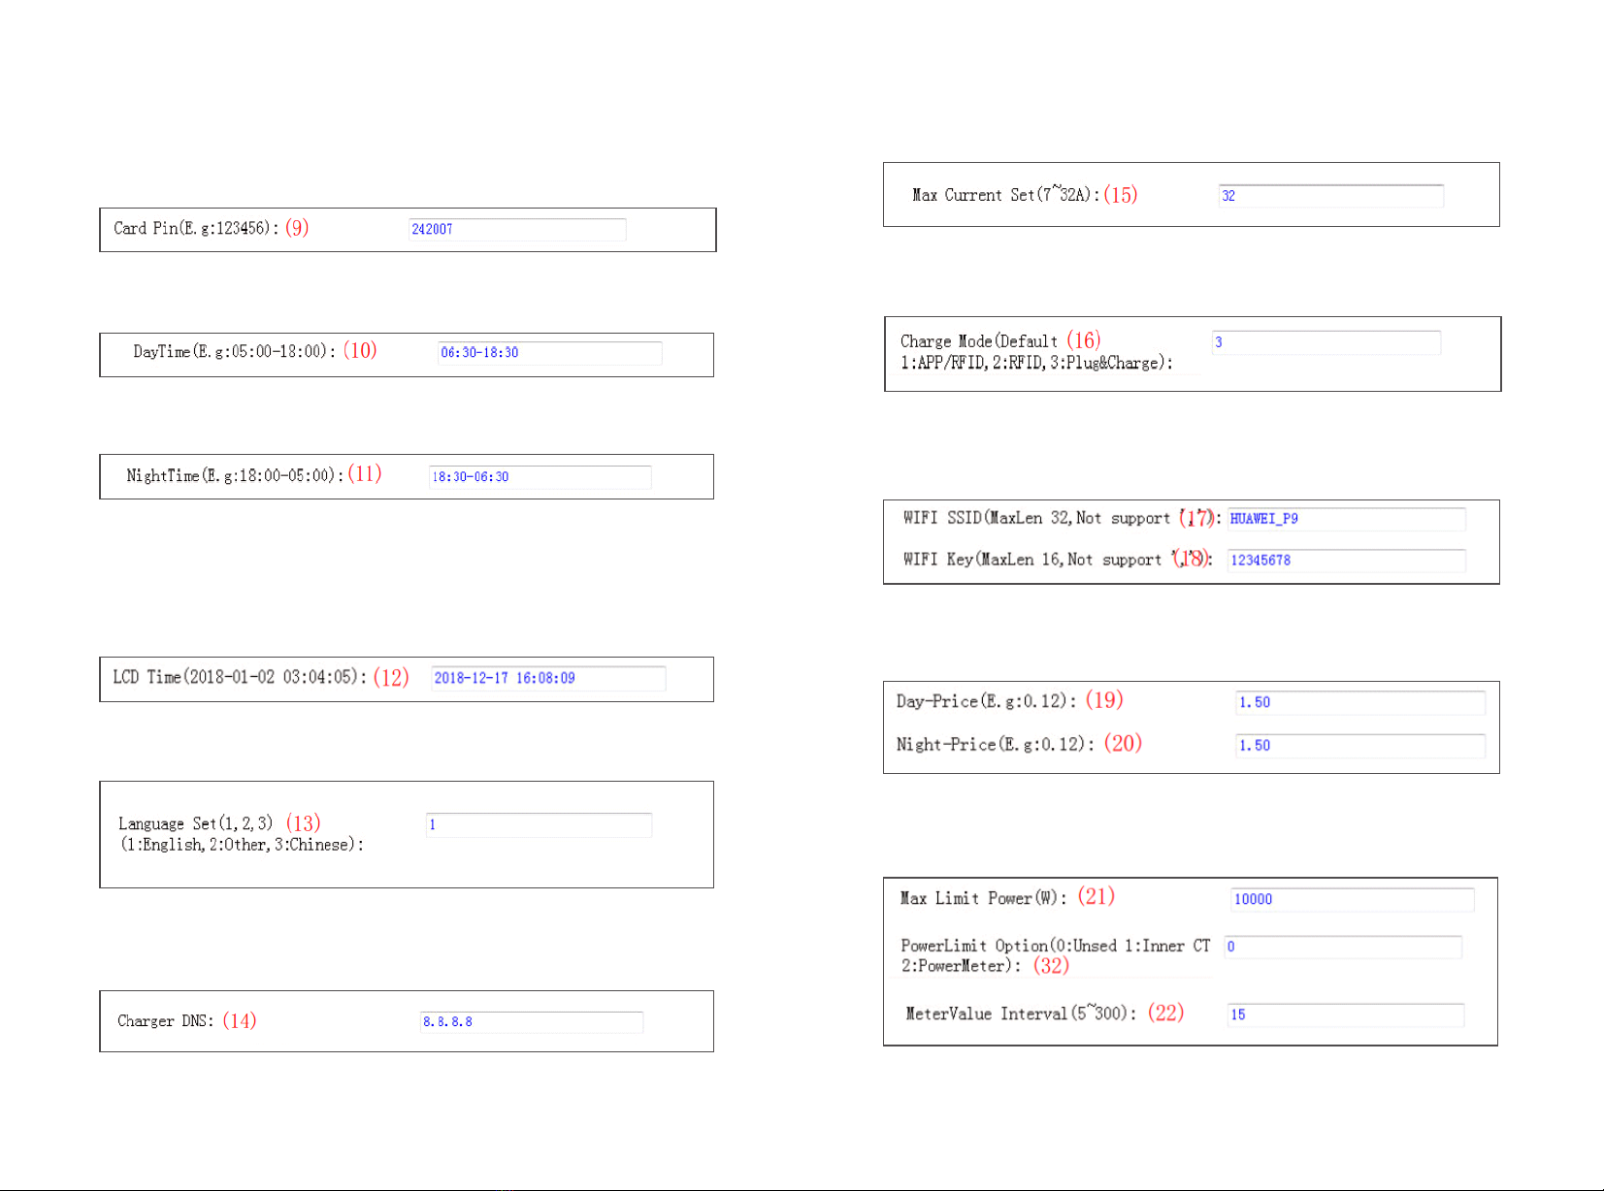The height and width of the screenshot is (1191, 1604).
Task: Select the WIFI Key field showing 12345678
Action: (1346, 561)
